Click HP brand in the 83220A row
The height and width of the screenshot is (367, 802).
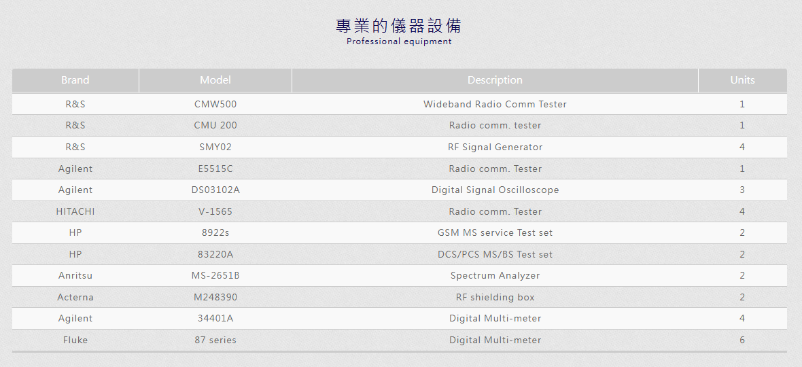75,255
